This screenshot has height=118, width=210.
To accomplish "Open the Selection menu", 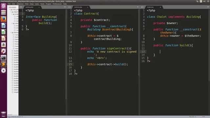I will click(x=20, y=4).
